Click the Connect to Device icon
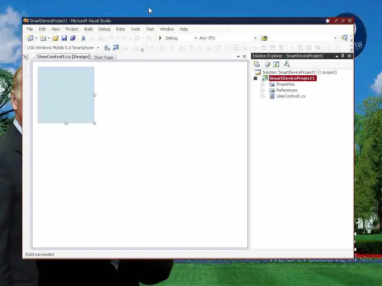Screen dimensions: 382x286 click(x=107, y=48)
